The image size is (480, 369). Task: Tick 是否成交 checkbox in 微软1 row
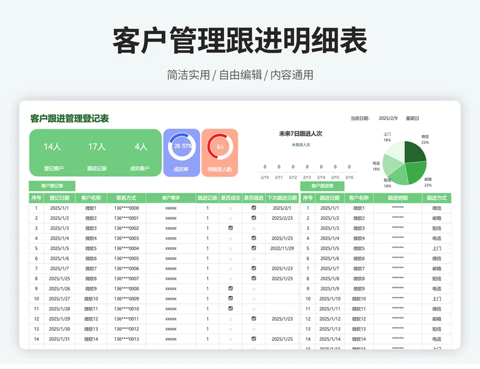[230, 208]
